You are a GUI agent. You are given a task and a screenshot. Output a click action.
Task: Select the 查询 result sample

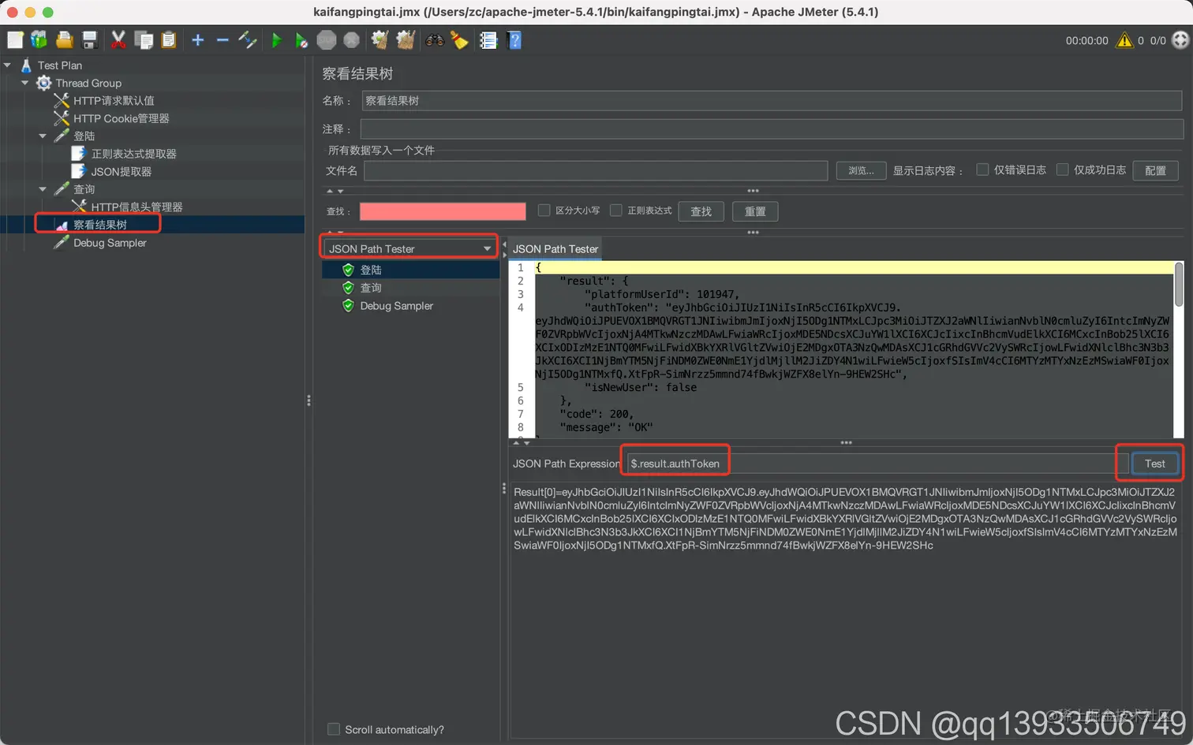pos(371,288)
